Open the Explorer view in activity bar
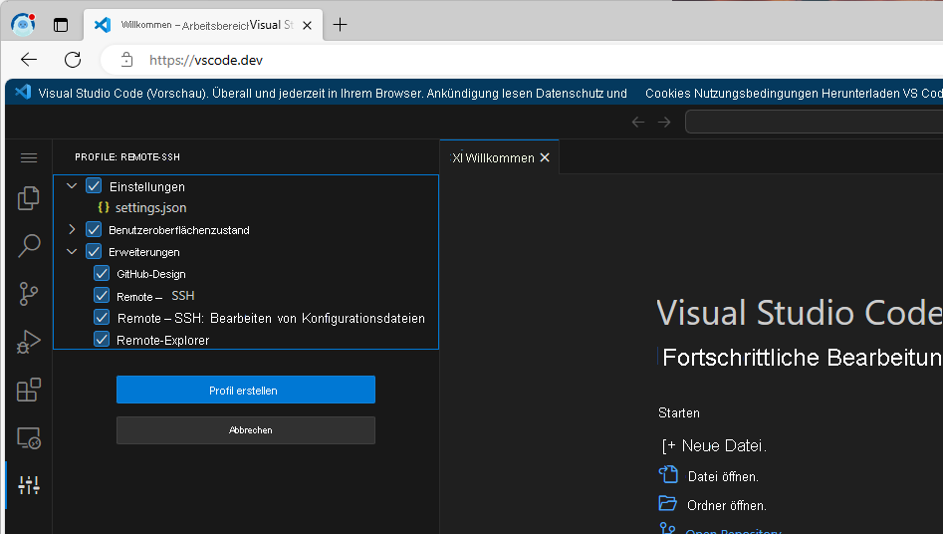The image size is (943, 534). 28,198
